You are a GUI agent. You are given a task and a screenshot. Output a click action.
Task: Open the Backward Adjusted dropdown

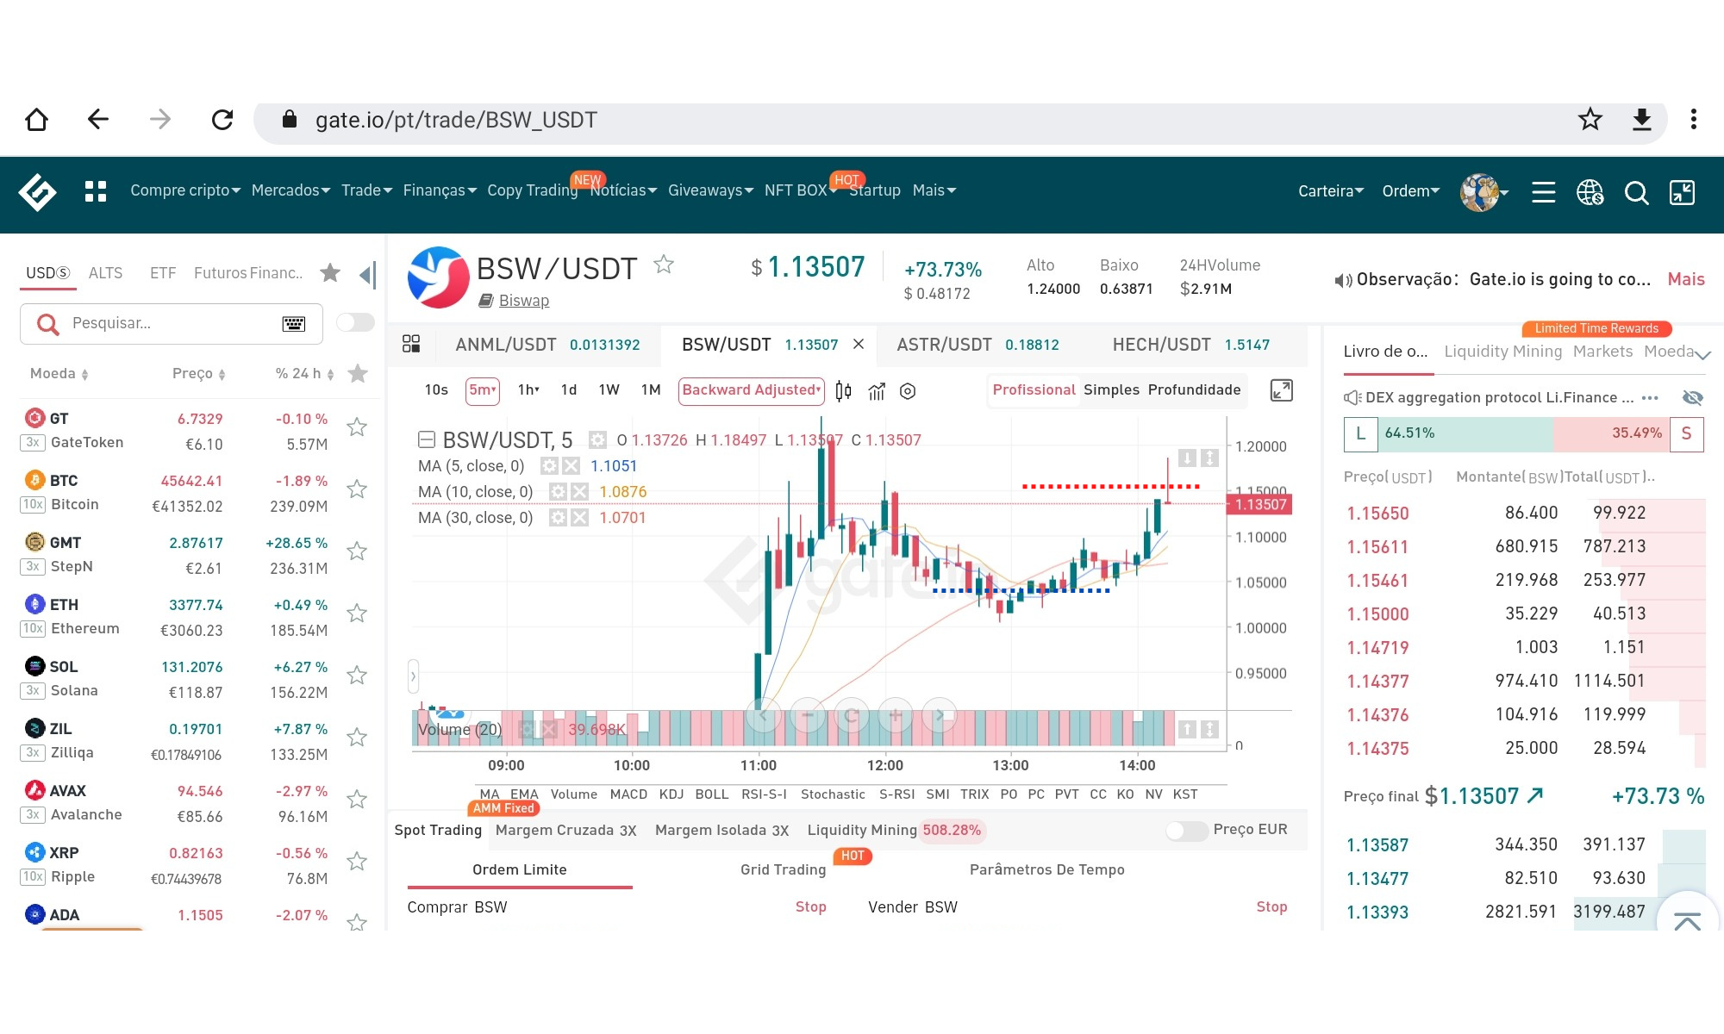751,390
